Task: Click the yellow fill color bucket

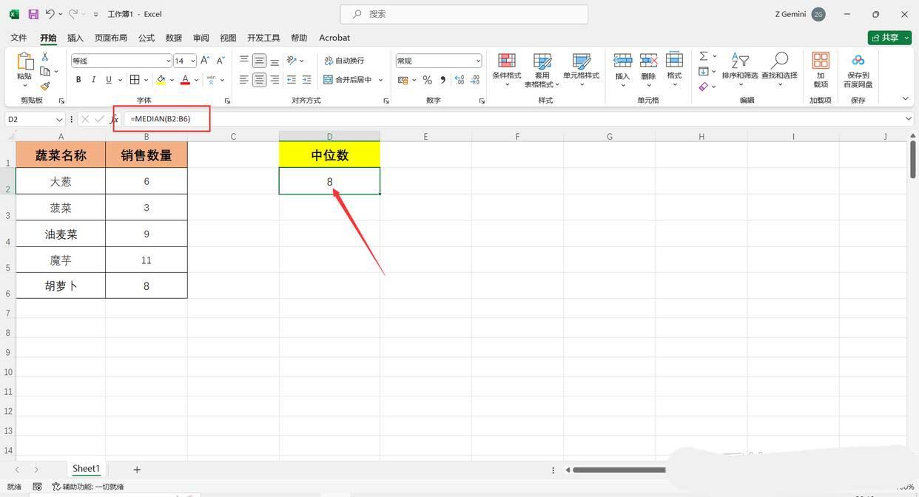Action: [161, 80]
